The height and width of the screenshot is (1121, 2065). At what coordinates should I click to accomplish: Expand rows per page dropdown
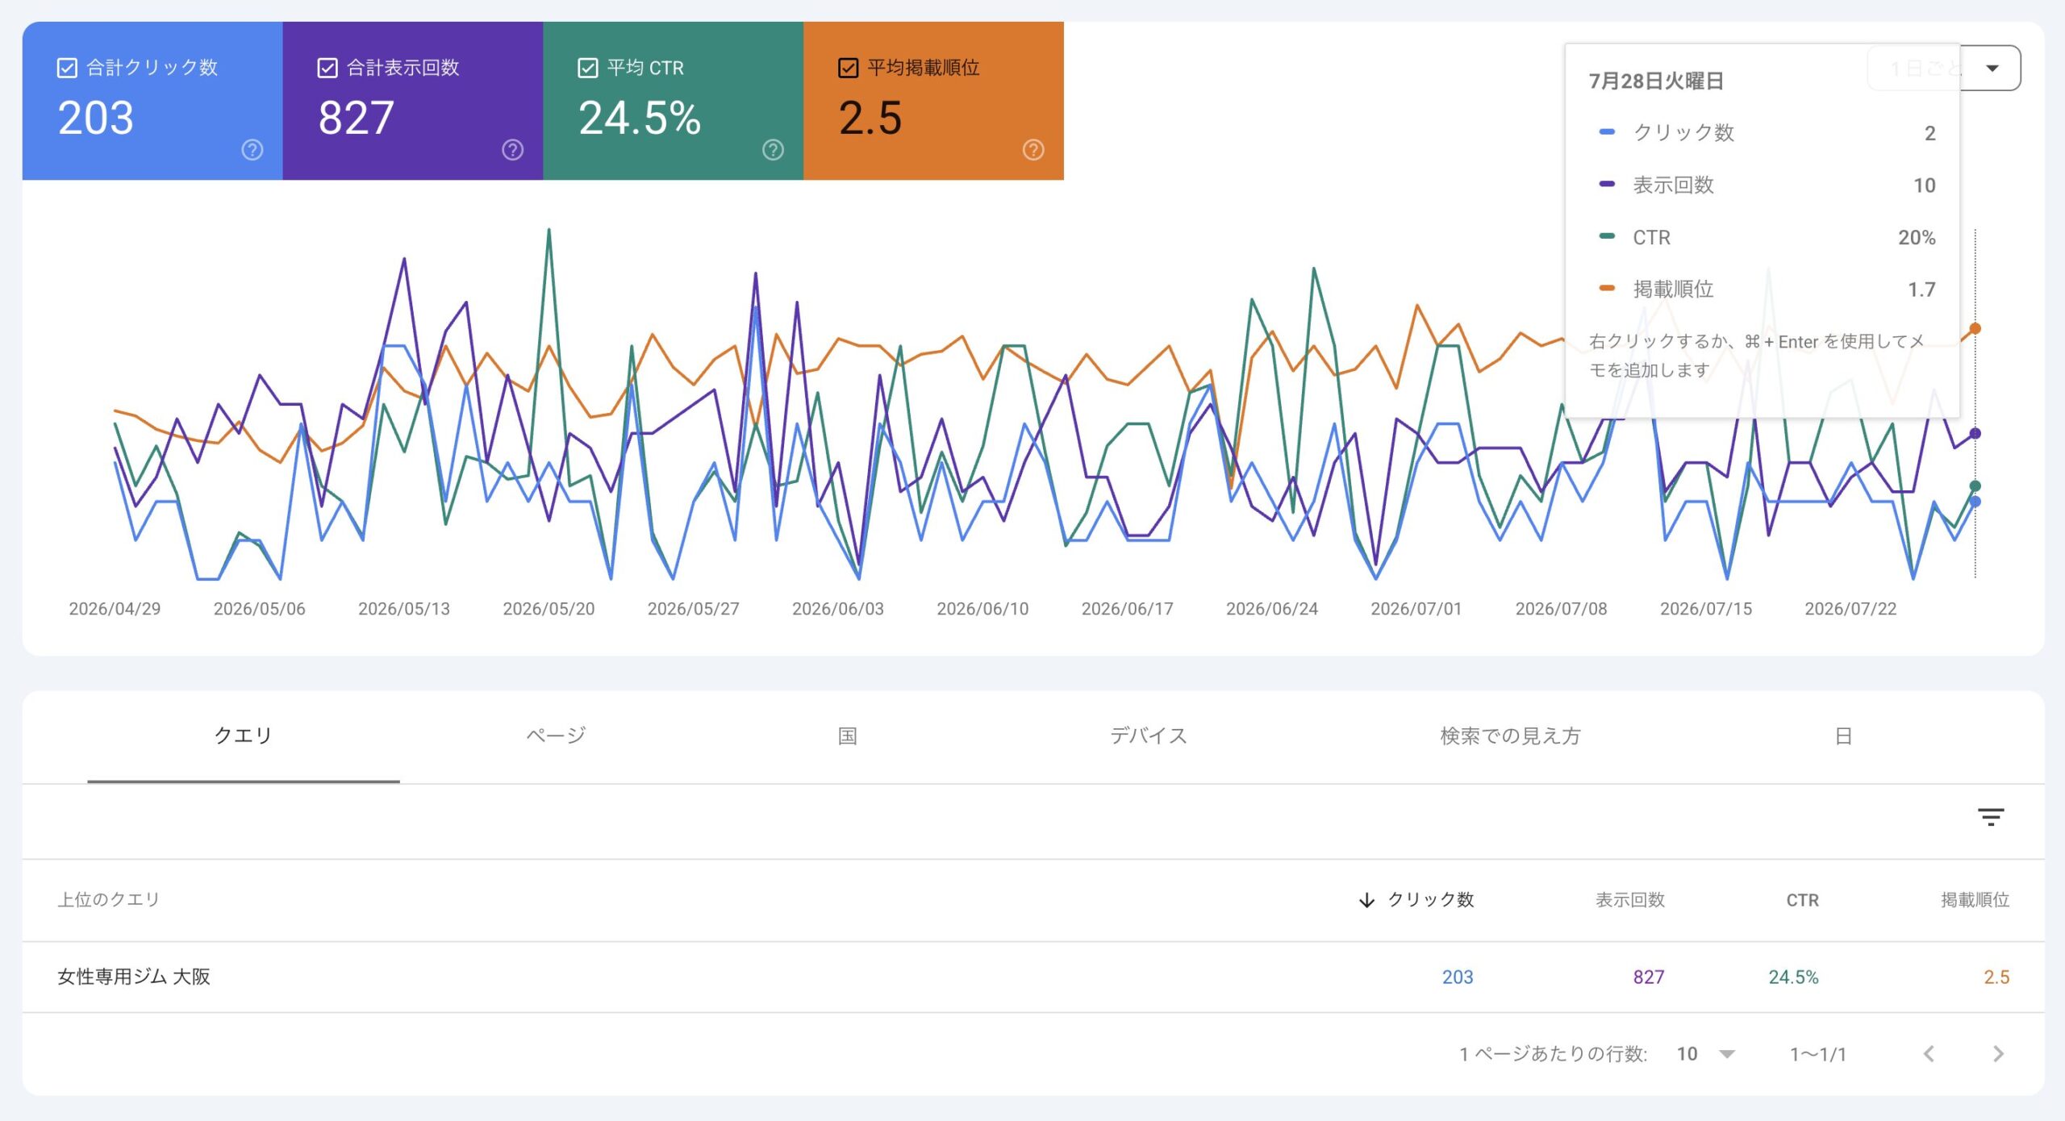coord(1726,1054)
